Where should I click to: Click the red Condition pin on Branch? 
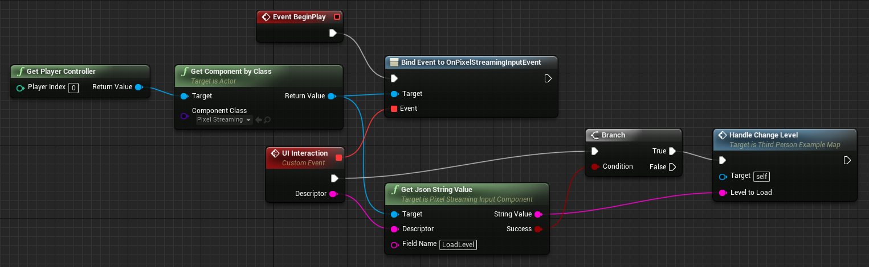[594, 166]
